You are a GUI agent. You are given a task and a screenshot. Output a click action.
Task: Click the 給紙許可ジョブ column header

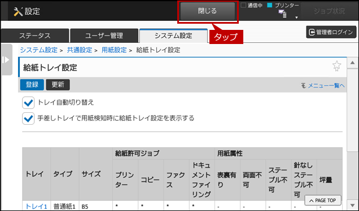click(x=164, y=153)
